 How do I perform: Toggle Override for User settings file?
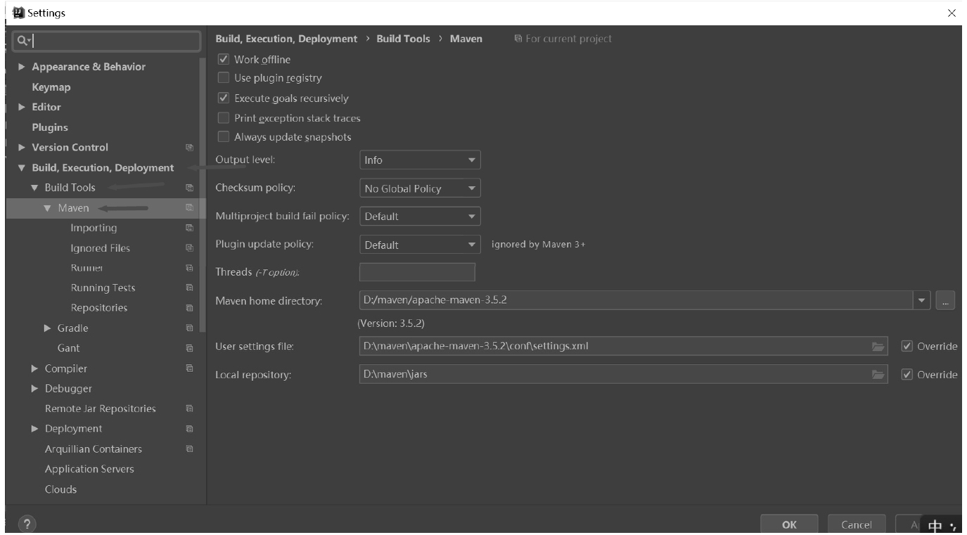907,347
